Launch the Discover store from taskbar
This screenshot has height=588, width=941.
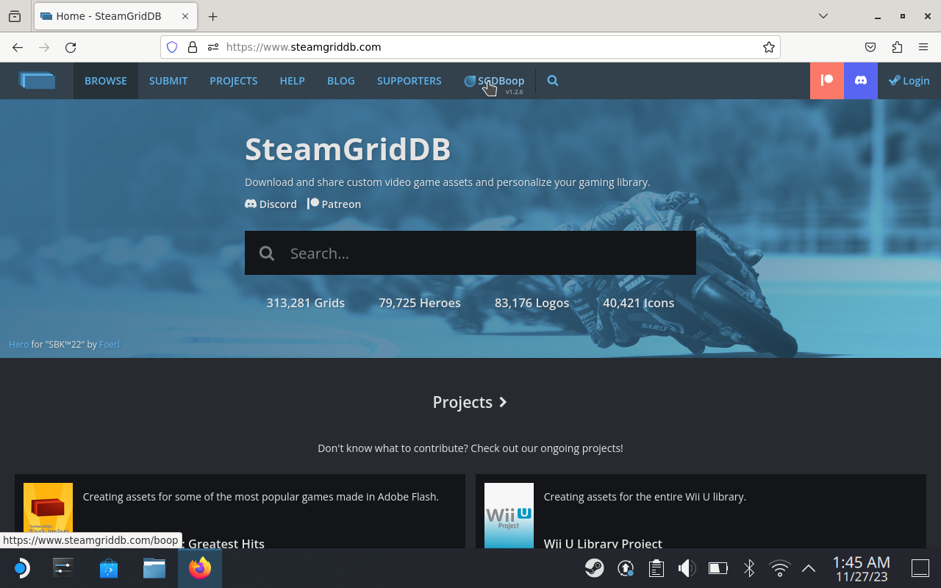[109, 568]
